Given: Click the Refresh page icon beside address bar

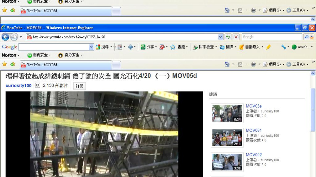Looking at the screenshot, I should (228, 37).
